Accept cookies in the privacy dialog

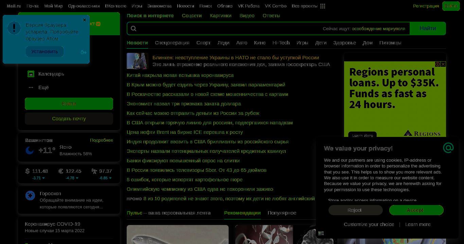[x=416, y=210]
